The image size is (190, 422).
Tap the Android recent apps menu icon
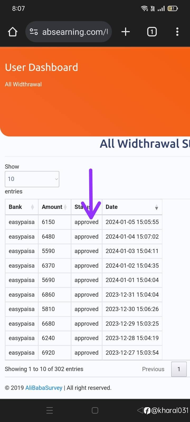tap(50, 410)
